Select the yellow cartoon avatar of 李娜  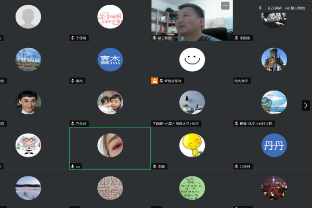pos(192,145)
